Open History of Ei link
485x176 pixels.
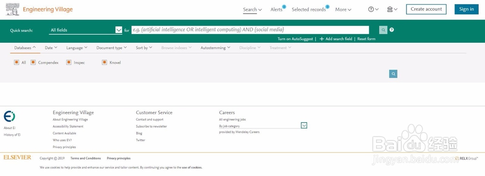tap(12, 135)
